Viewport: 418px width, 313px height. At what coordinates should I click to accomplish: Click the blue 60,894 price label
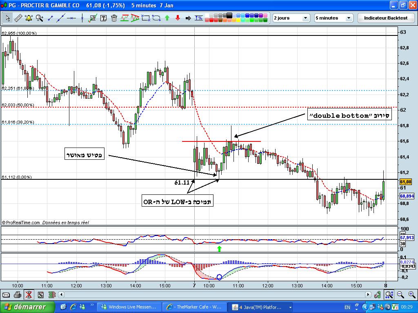(x=407, y=196)
